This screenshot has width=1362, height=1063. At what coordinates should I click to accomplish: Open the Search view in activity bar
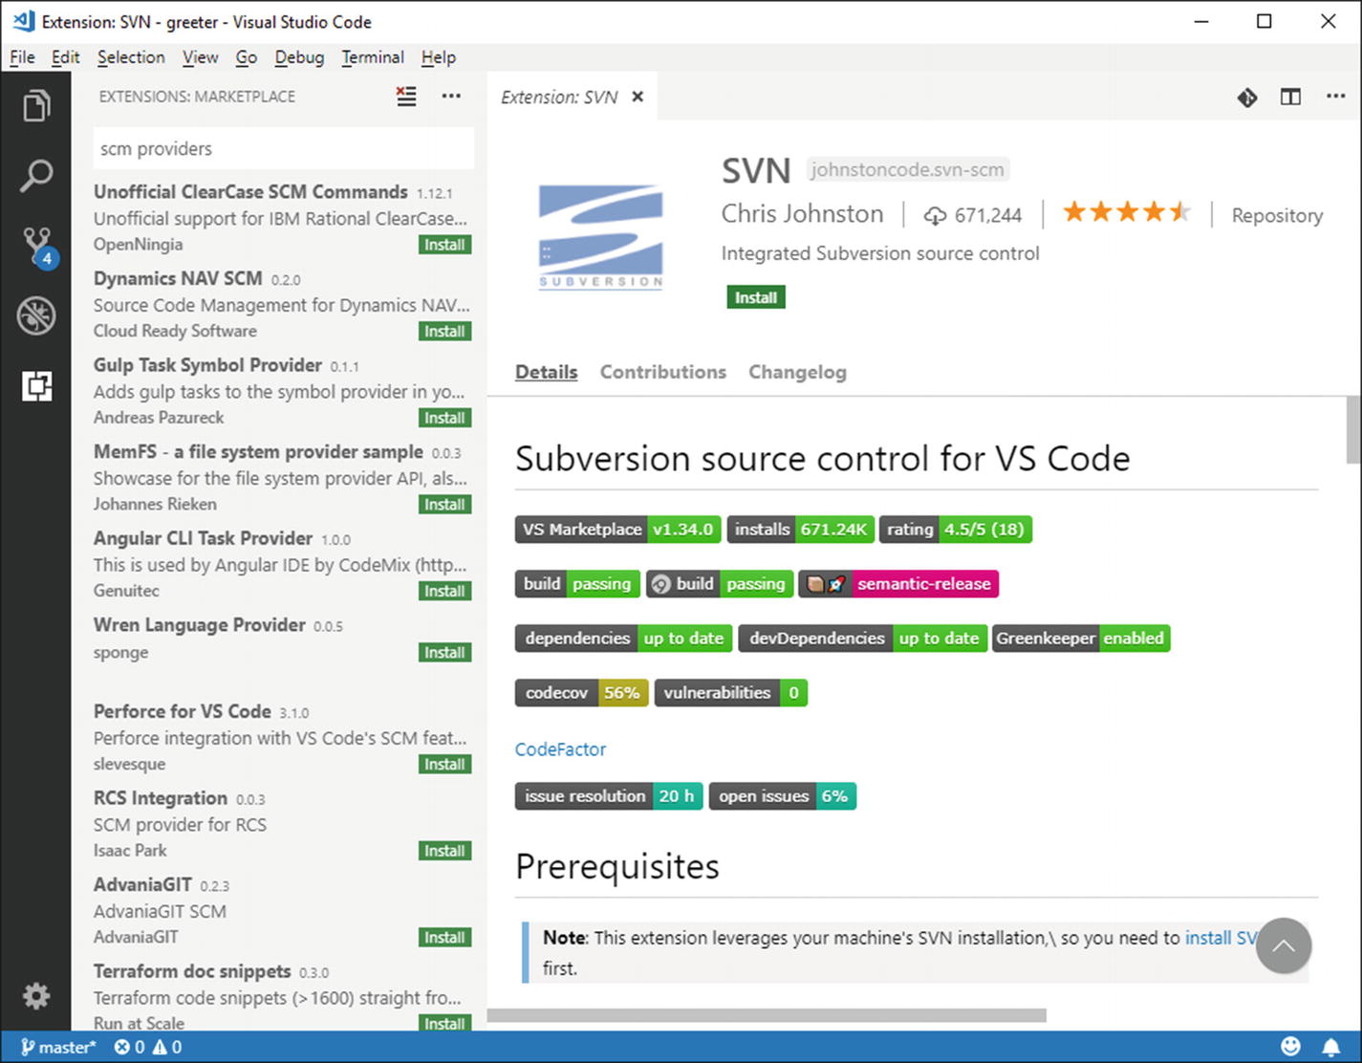pos(36,176)
